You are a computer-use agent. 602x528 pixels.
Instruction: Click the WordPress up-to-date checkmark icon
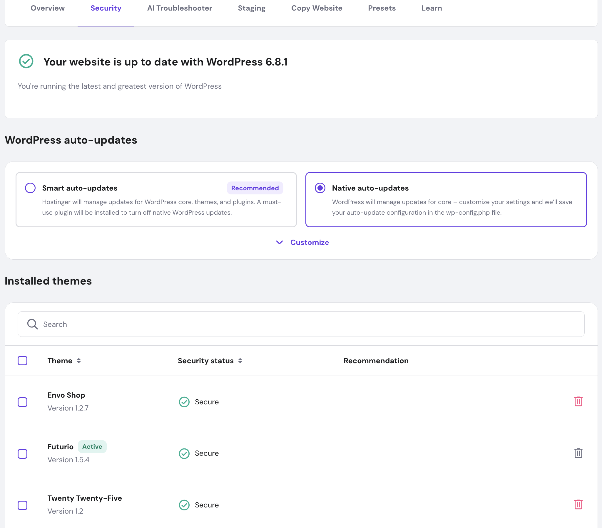(x=26, y=61)
